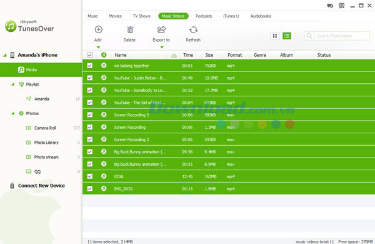This screenshot has width=375, height=244.
Task: Click the Refresh arrows icon
Action: click(193, 30)
